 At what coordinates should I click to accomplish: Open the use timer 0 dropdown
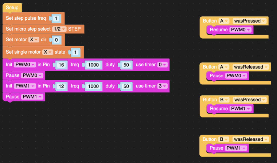[162, 65]
